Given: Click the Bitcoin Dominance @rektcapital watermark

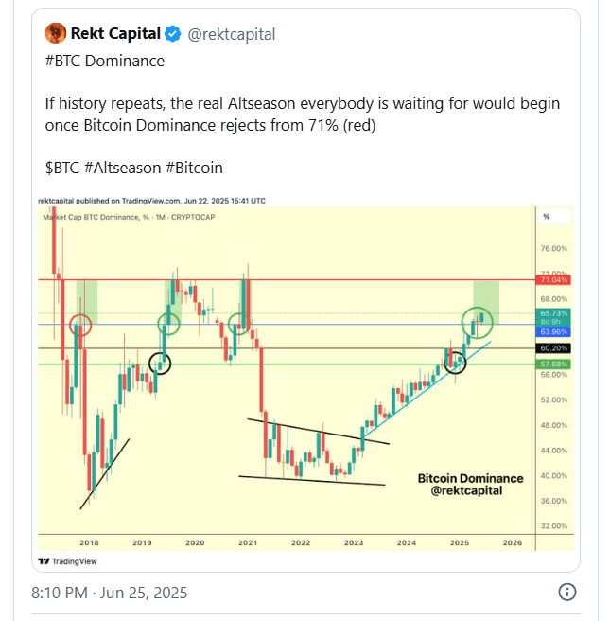Looking at the screenshot, I should pyautogui.click(x=470, y=485).
